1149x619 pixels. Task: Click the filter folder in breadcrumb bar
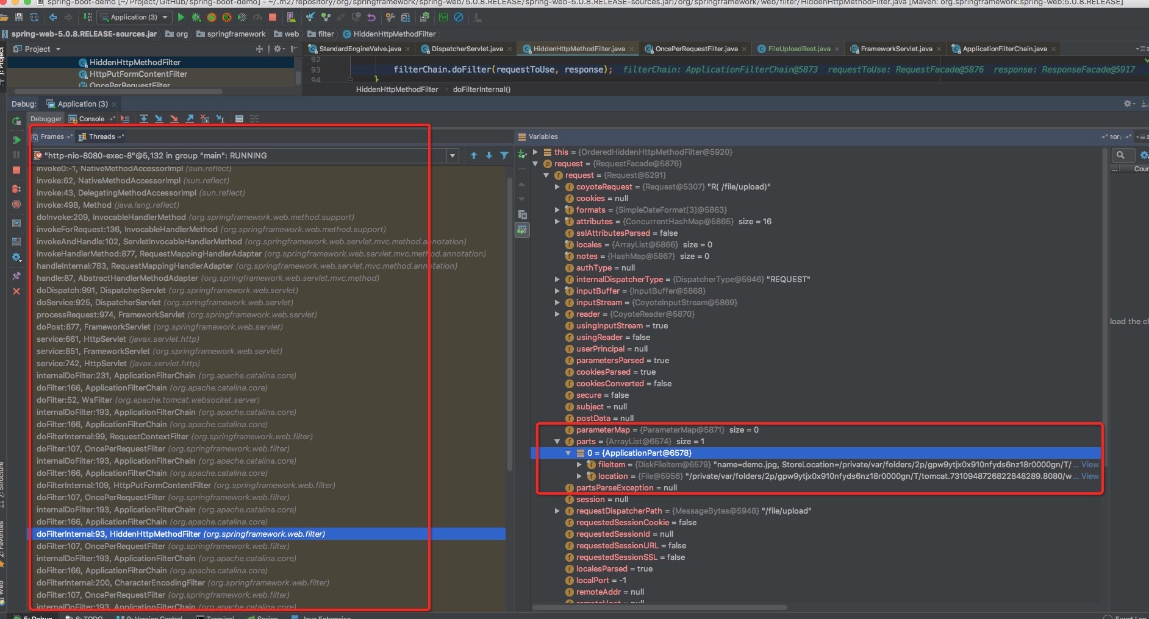321,34
